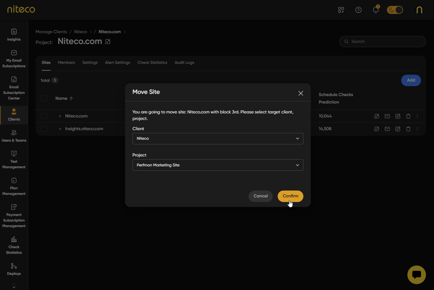This screenshot has width=434, height=290.
Task: Open the notifications bell
Action: pyautogui.click(x=376, y=10)
